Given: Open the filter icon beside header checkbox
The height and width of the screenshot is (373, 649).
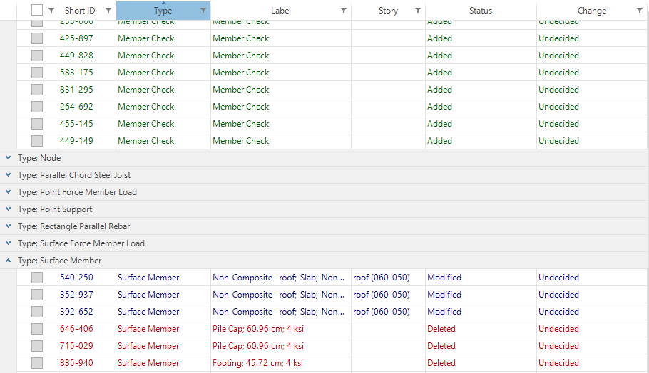Looking at the screenshot, I should coord(51,11).
